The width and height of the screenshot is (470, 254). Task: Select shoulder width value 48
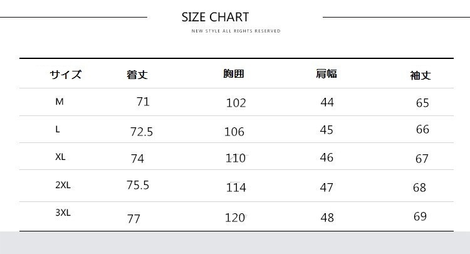(x=327, y=218)
